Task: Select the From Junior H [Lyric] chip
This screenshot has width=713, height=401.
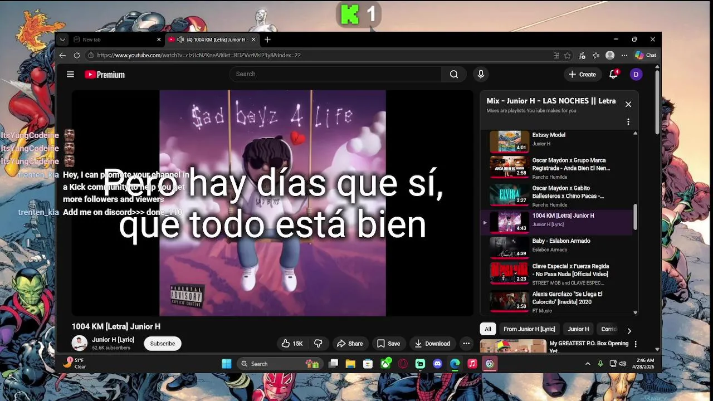Action: pos(529,329)
